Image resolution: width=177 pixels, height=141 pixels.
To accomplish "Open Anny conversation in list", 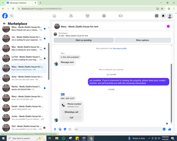I will (24, 78).
